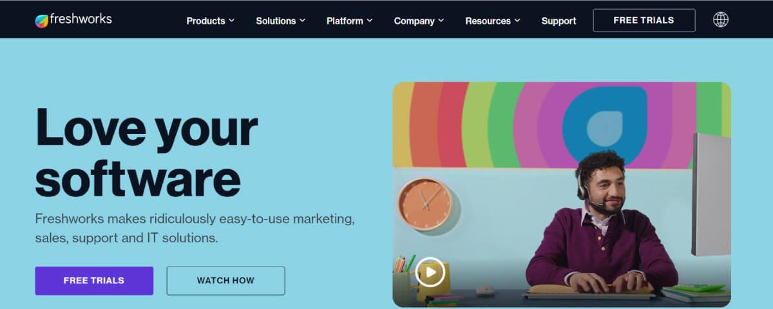Click the Love your software headline
Screen dimensions: 773x309
click(x=146, y=152)
